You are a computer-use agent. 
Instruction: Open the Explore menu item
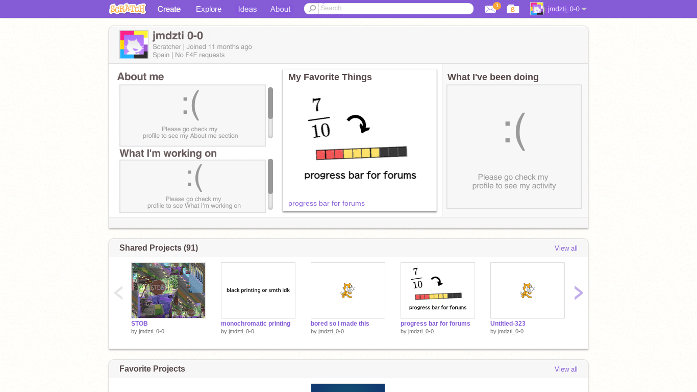pyautogui.click(x=209, y=9)
